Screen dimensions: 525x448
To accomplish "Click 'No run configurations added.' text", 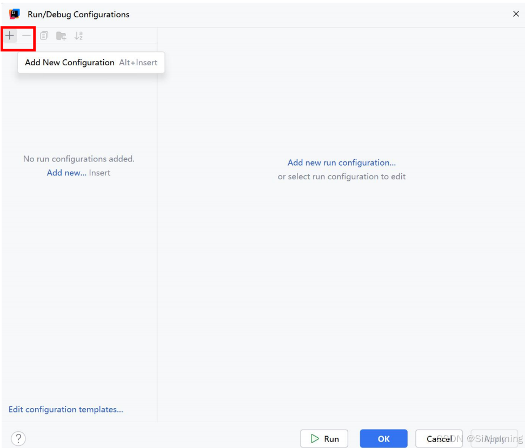I will [x=79, y=159].
